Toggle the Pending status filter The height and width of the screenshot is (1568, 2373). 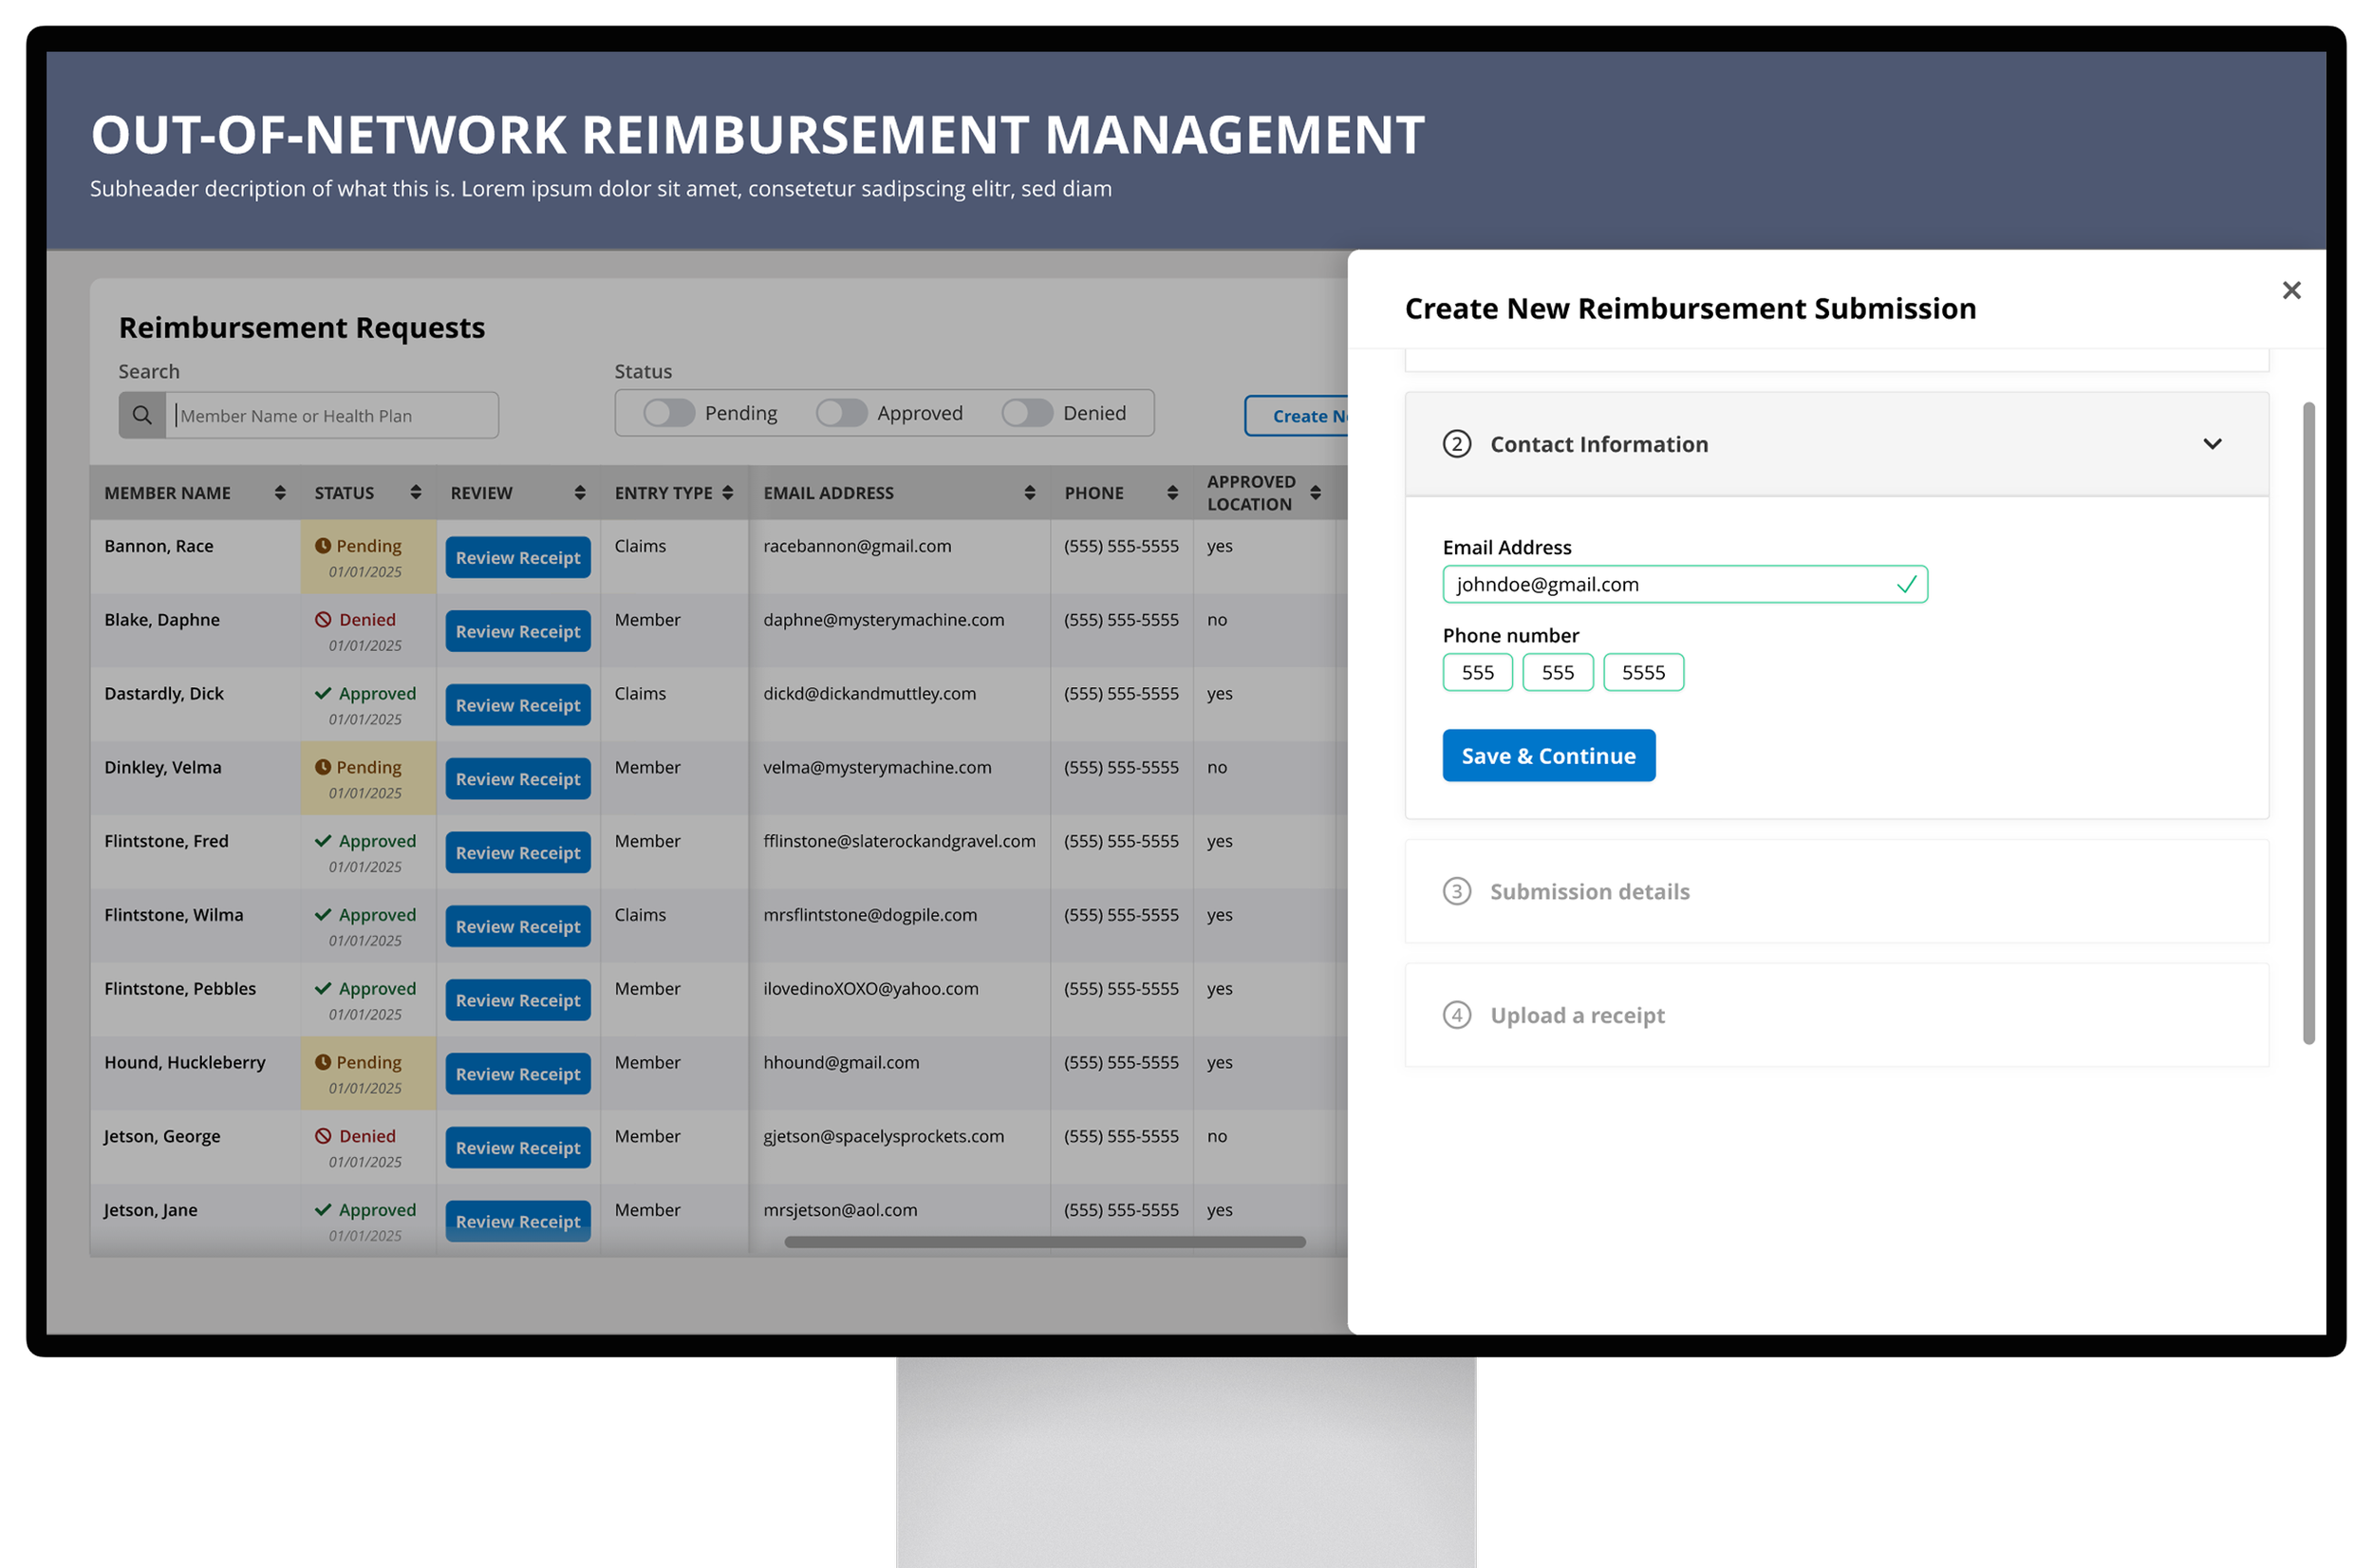tap(669, 413)
